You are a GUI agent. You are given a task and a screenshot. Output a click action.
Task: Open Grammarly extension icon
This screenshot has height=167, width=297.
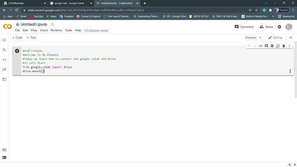(264, 10)
